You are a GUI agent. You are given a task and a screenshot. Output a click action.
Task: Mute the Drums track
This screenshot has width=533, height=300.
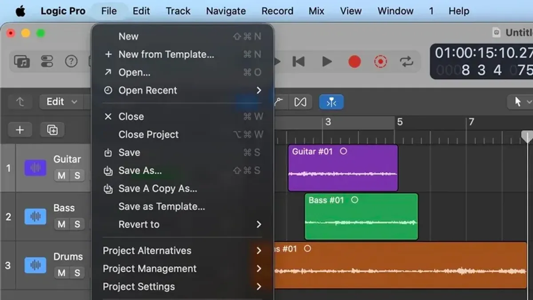tap(61, 272)
